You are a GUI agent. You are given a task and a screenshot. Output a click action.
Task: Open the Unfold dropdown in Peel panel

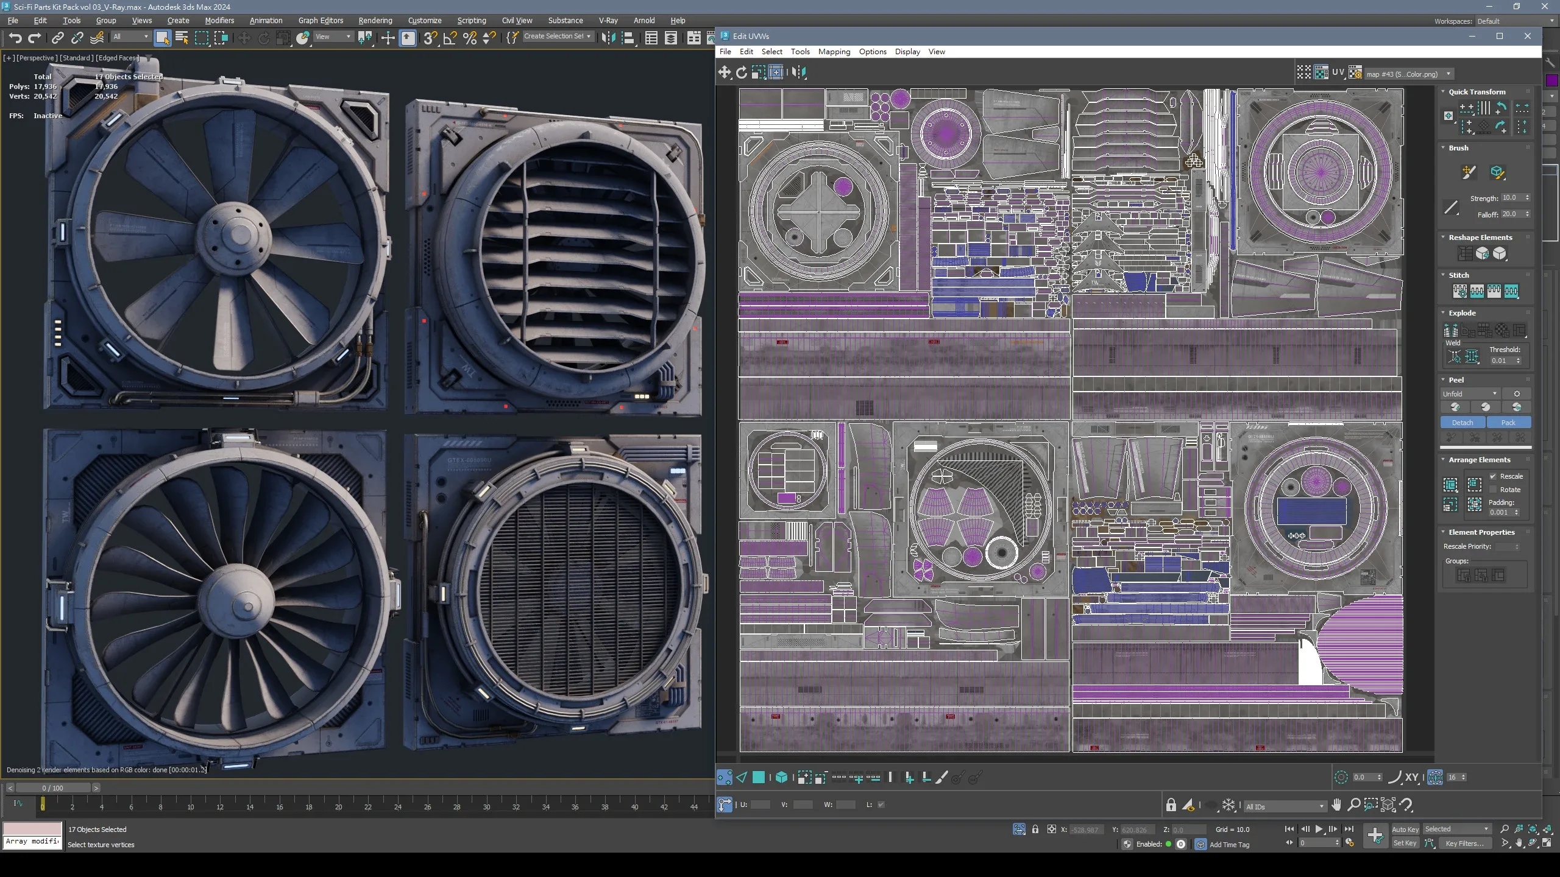[x=1469, y=394]
